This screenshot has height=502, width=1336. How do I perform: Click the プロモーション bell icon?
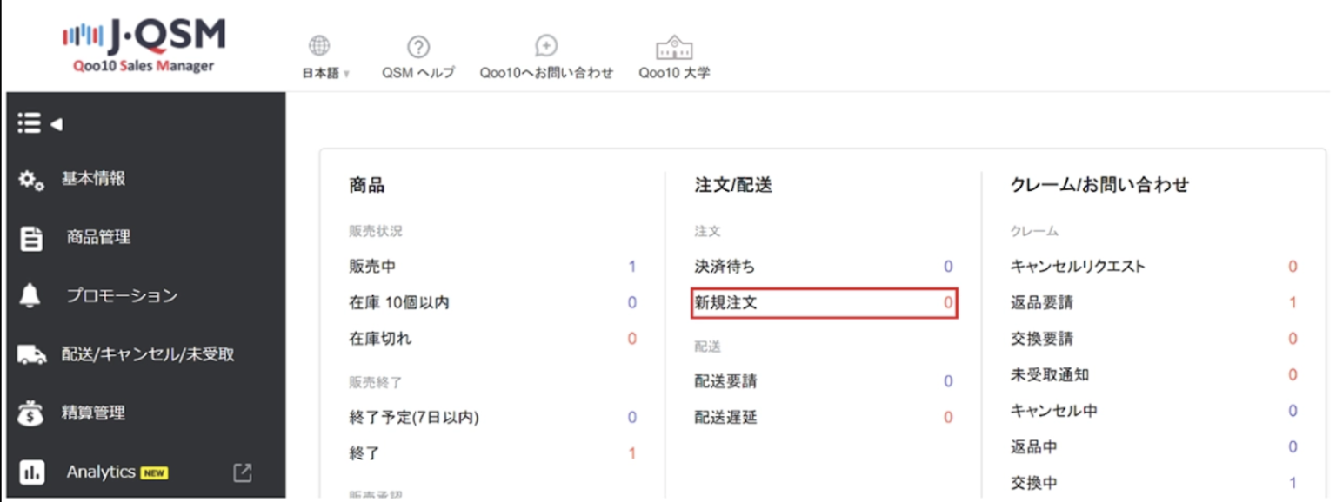point(30,294)
